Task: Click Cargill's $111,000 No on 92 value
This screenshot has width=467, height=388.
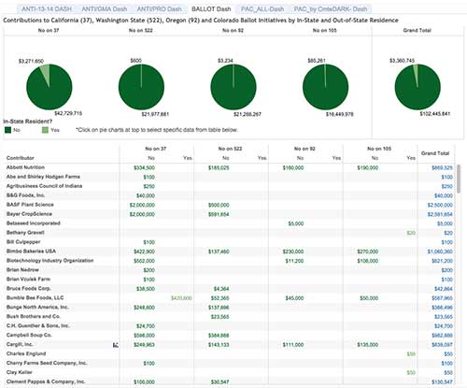Action: click(293, 345)
